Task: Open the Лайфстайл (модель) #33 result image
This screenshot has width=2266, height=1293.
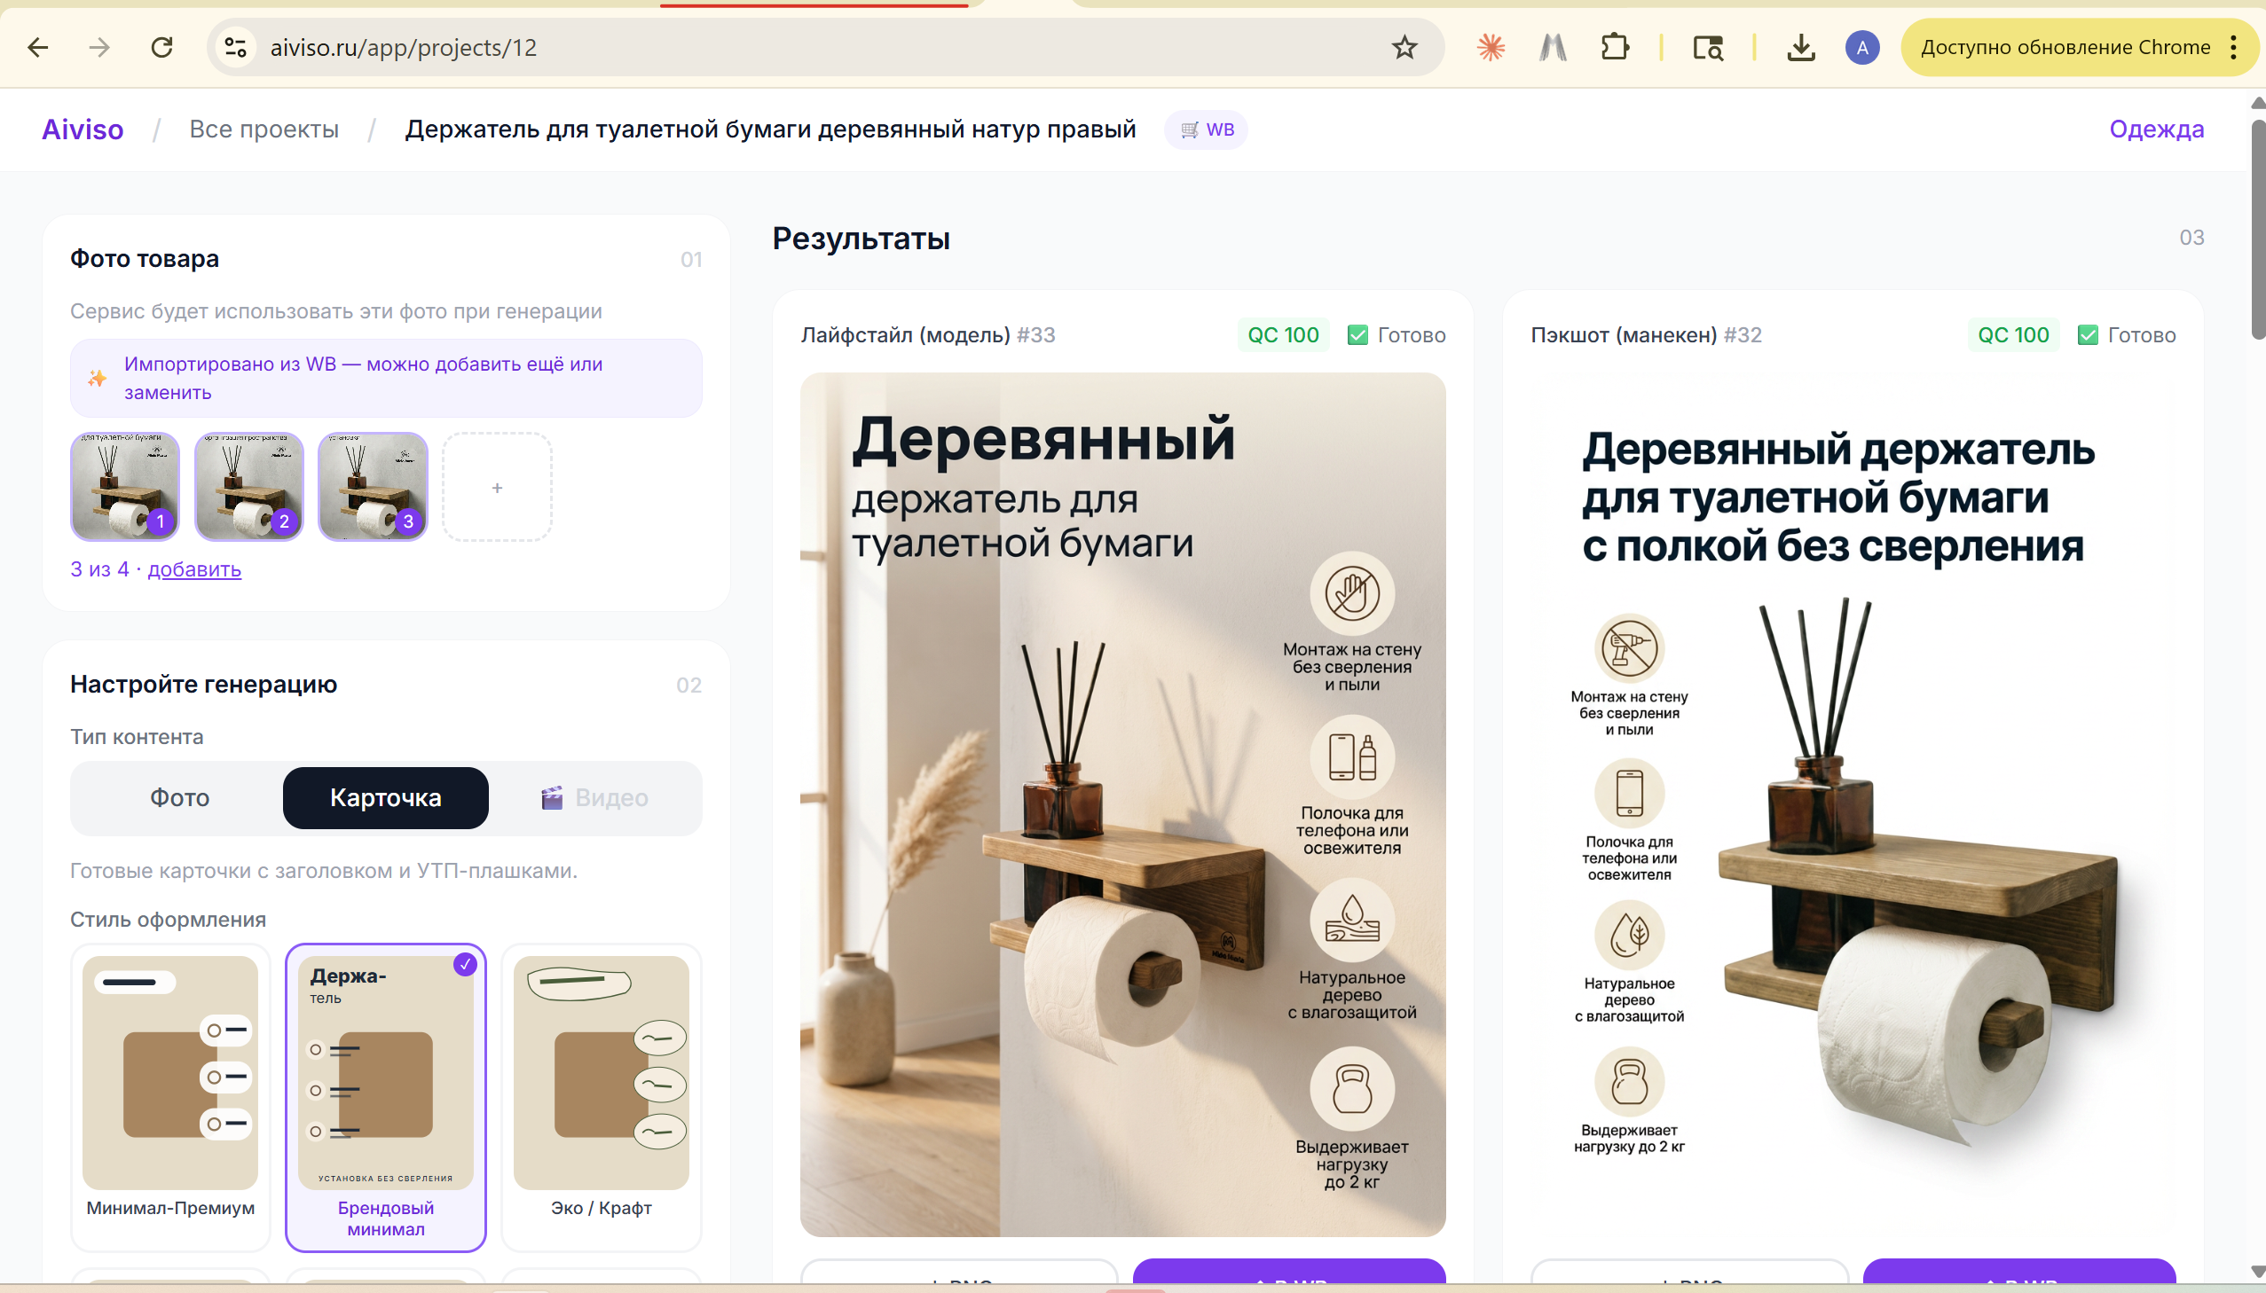Action: point(1122,804)
